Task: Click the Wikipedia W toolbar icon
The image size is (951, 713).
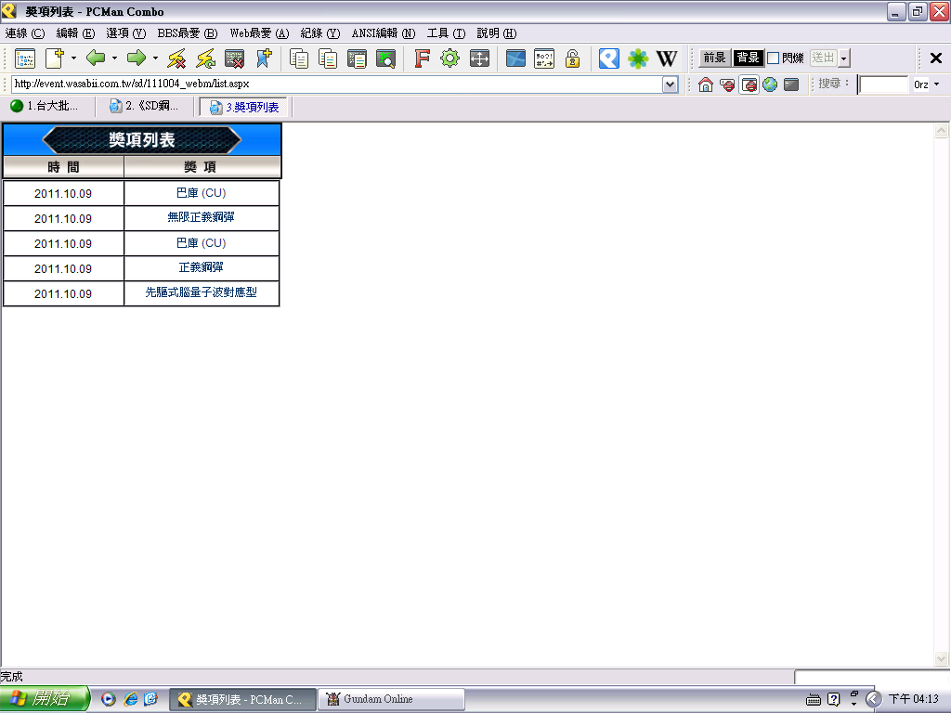Action: (667, 58)
